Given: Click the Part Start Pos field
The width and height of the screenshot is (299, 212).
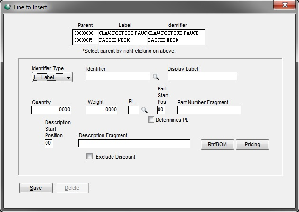Looking at the screenshot, I should 161,109.
